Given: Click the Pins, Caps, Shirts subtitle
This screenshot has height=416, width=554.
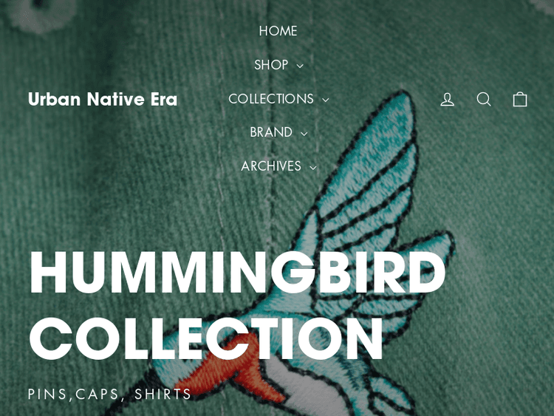Looking at the screenshot, I should (109, 394).
